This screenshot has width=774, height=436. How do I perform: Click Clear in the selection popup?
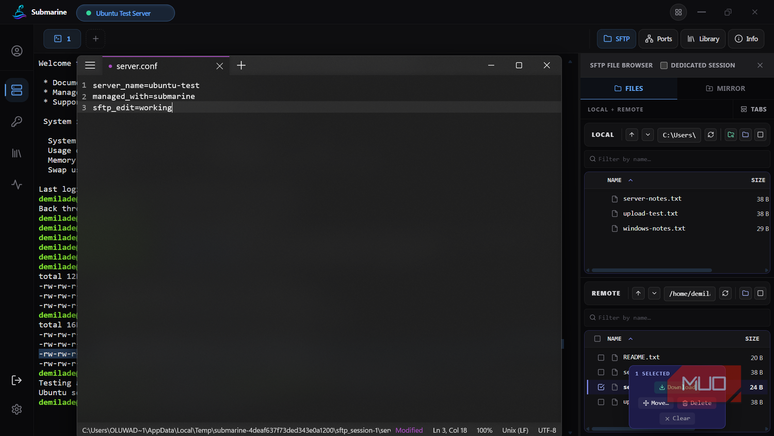(x=678, y=418)
